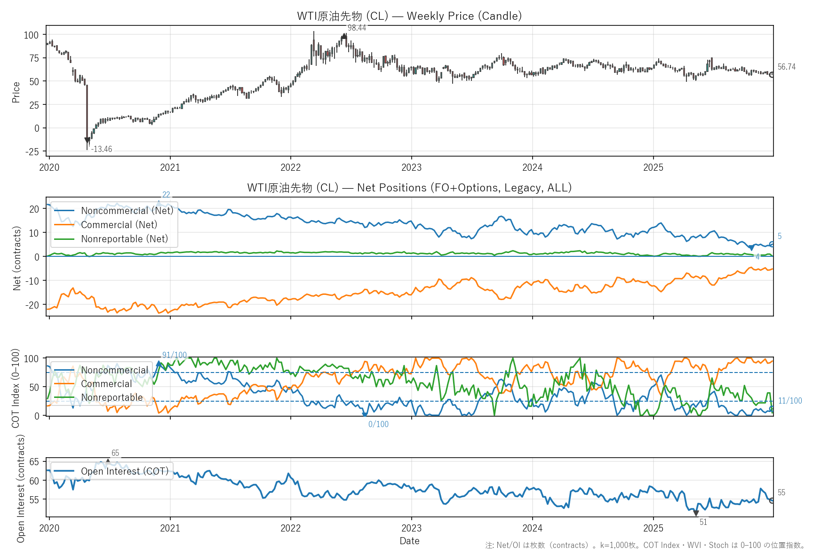The width and height of the screenshot is (813, 555).
Task: Click the Noncommercial net peak marker labeled 22
Action: (x=159, y=203)
